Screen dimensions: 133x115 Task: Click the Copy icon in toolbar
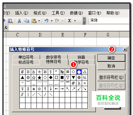point(26,21)
